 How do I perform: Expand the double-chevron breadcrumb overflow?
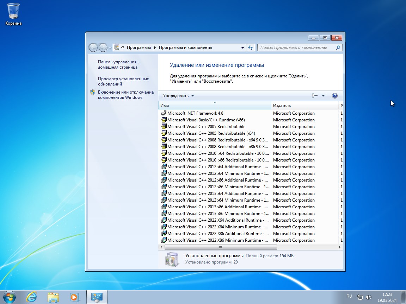point(123,47)
